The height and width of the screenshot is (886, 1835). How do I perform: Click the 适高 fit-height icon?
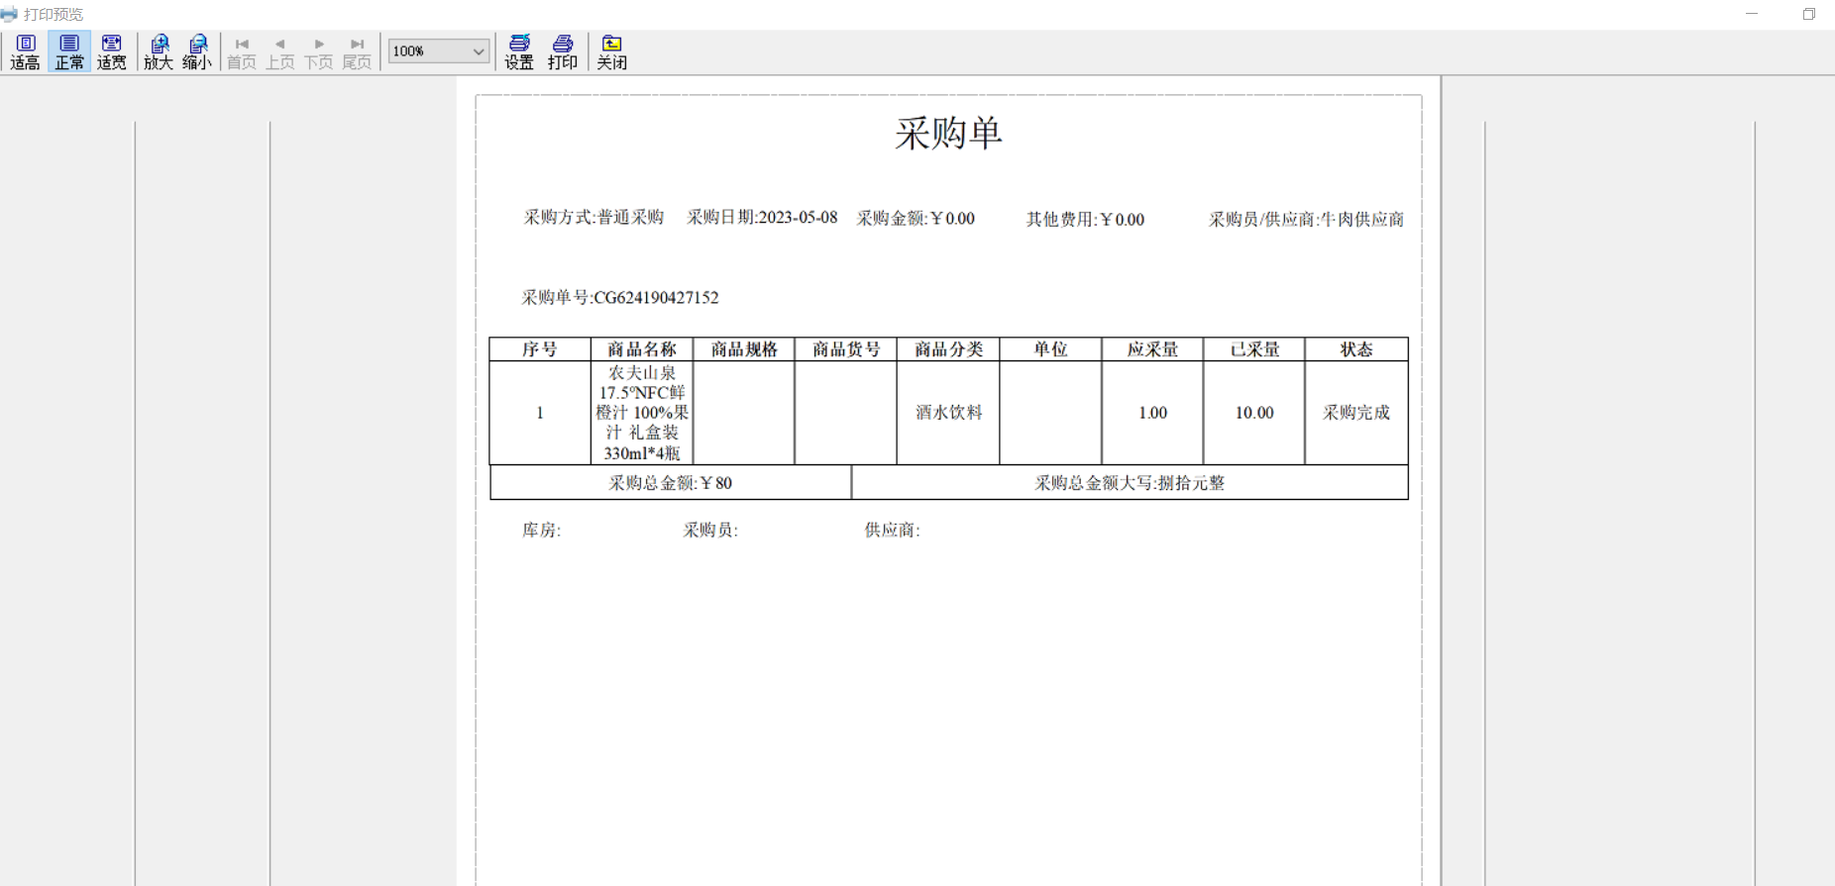(x=25, y=51)
